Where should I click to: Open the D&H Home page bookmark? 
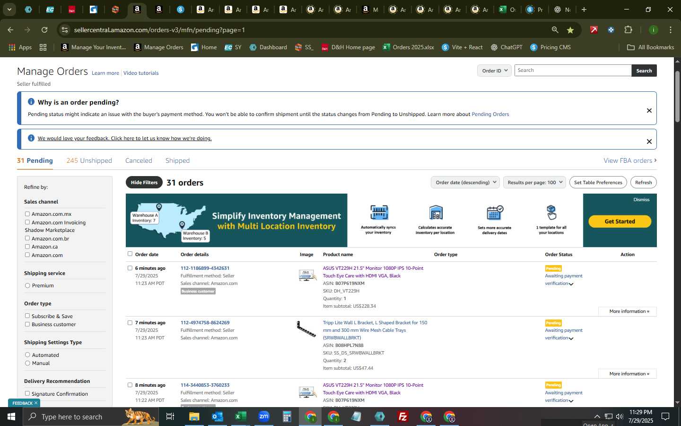point(348,47)
